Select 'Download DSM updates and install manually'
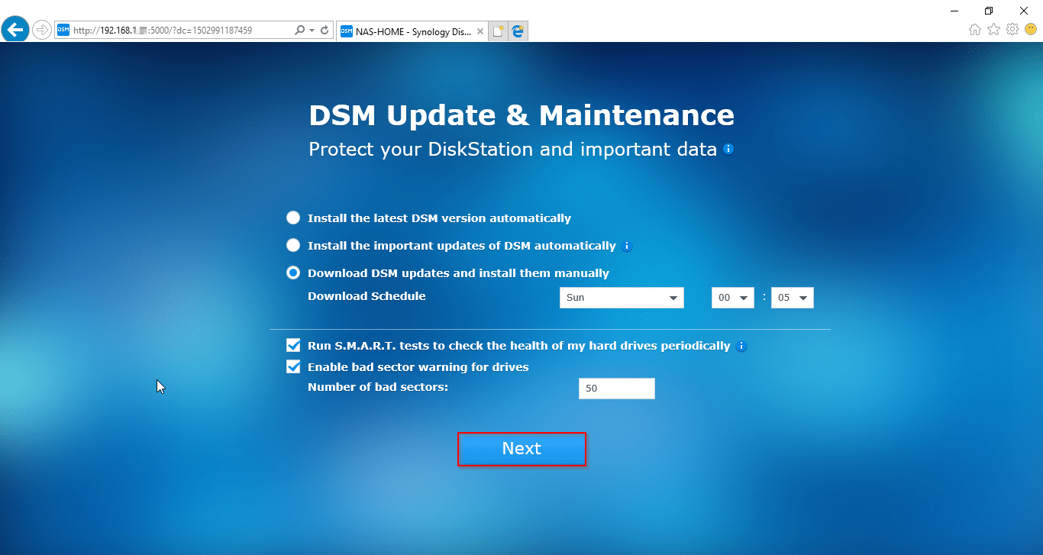 293,273
